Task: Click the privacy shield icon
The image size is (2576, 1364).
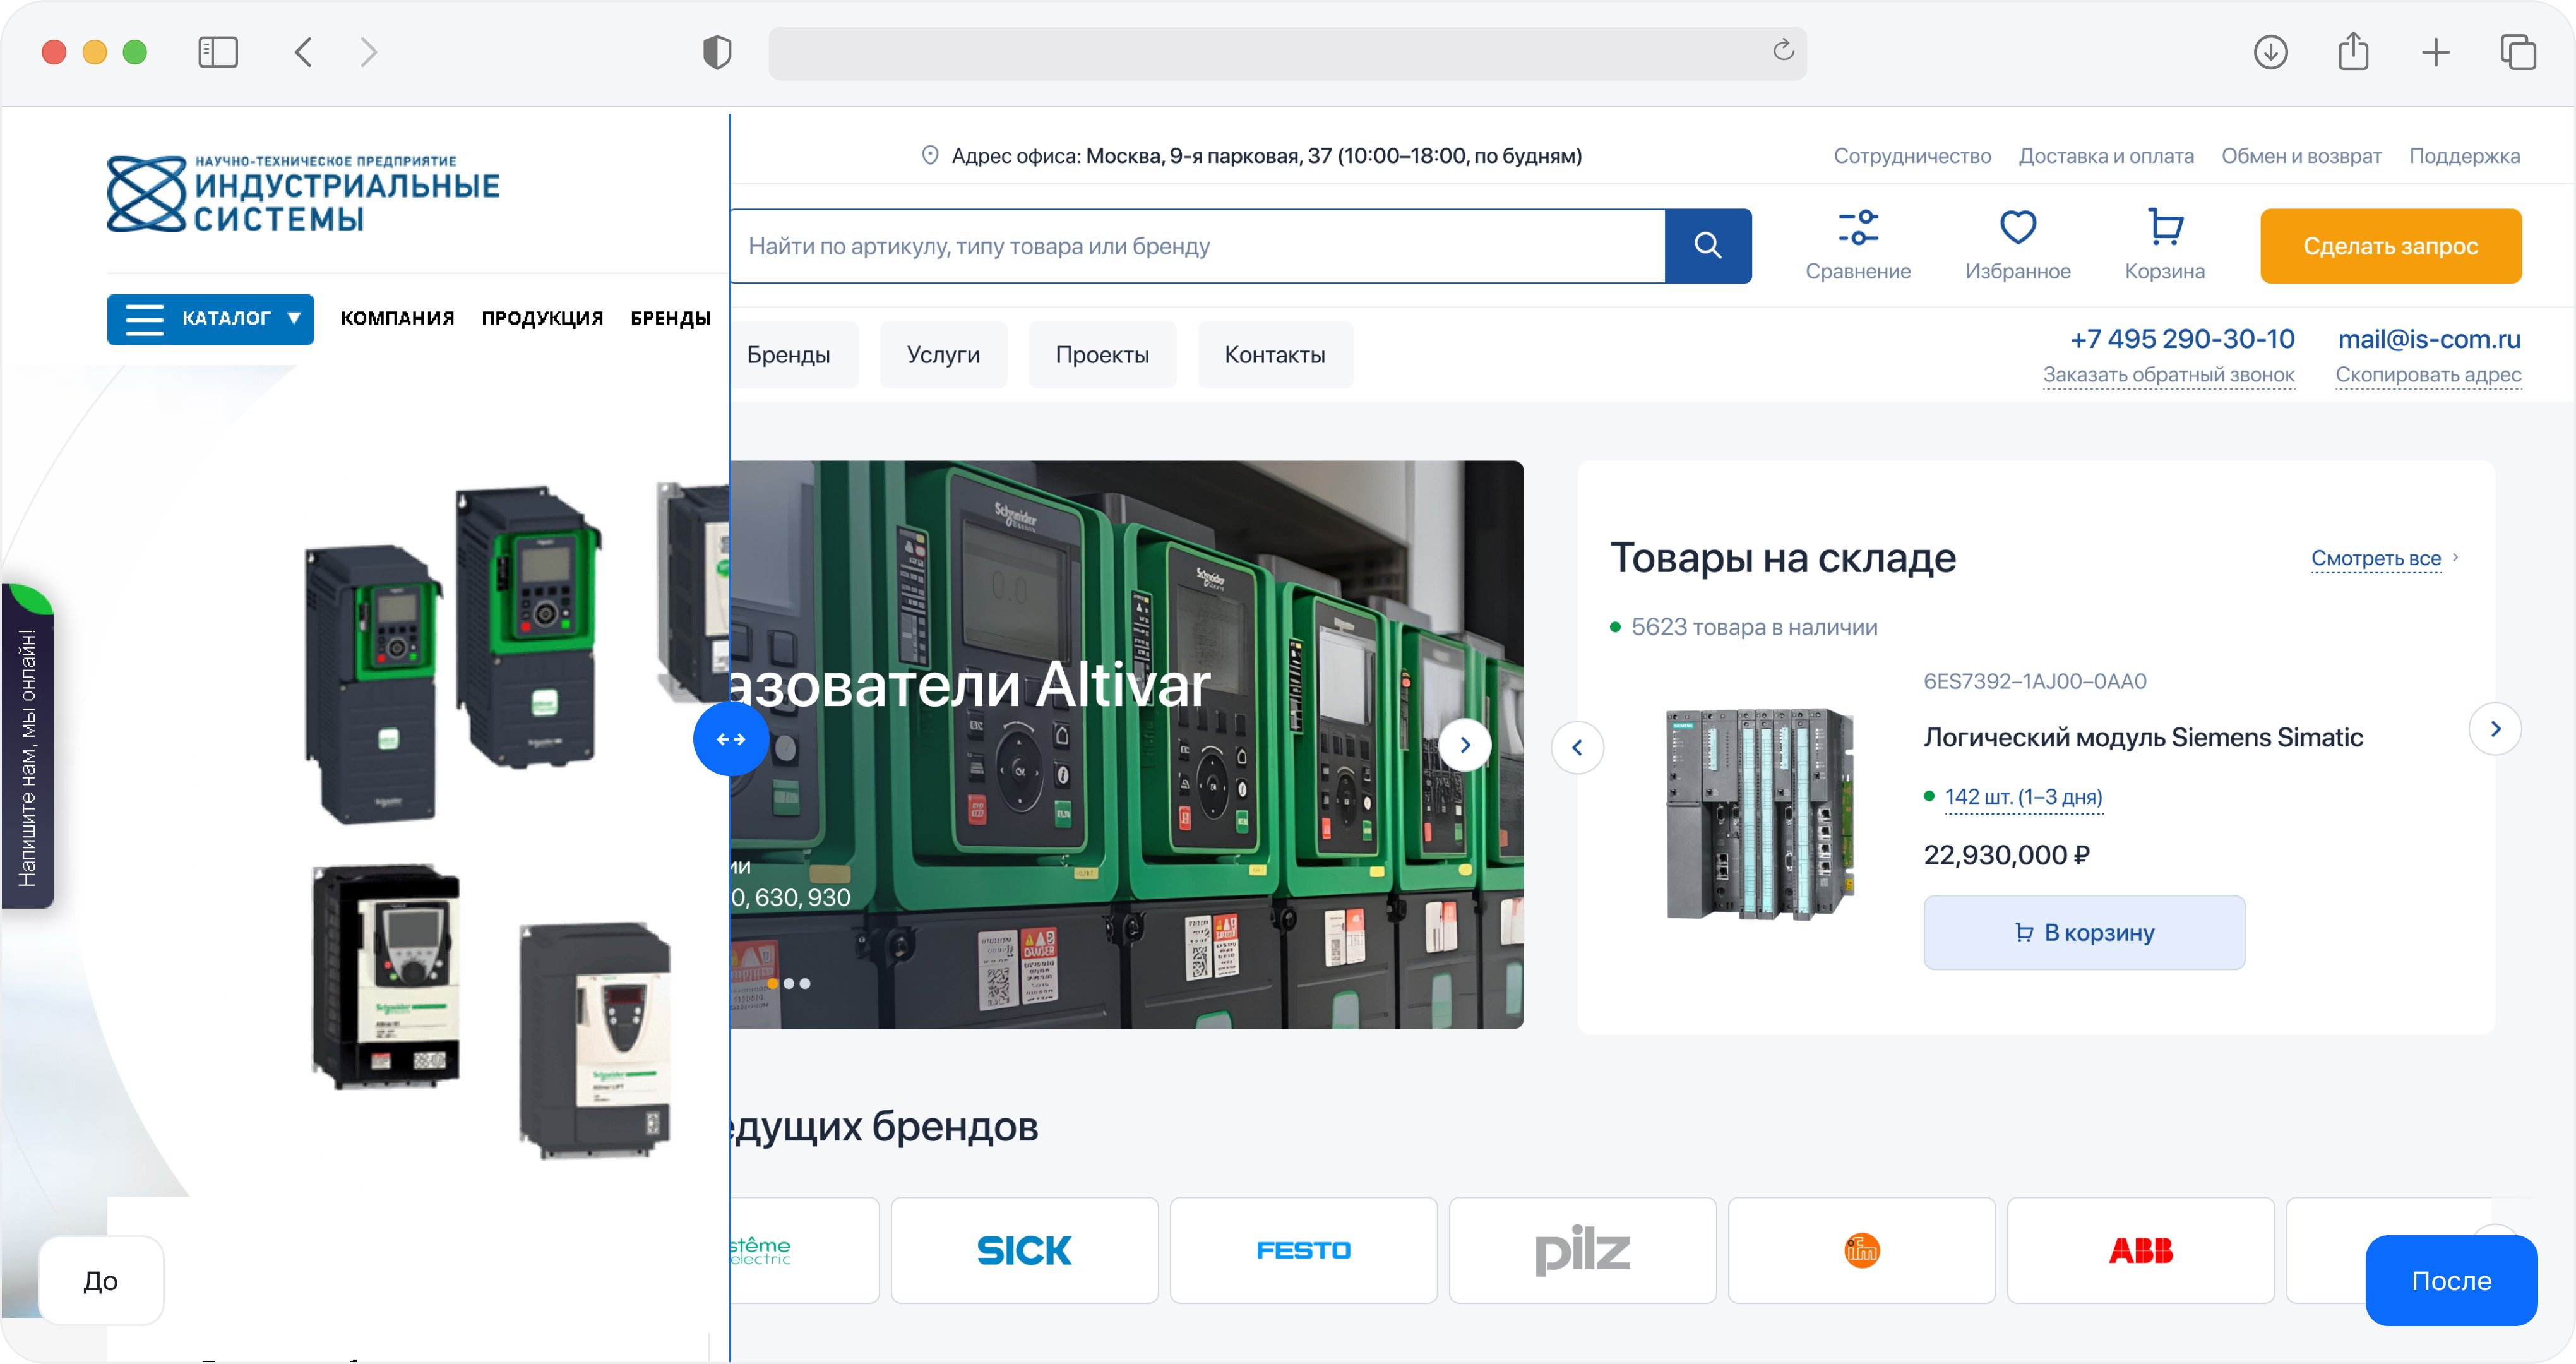Action: [717, 52]
